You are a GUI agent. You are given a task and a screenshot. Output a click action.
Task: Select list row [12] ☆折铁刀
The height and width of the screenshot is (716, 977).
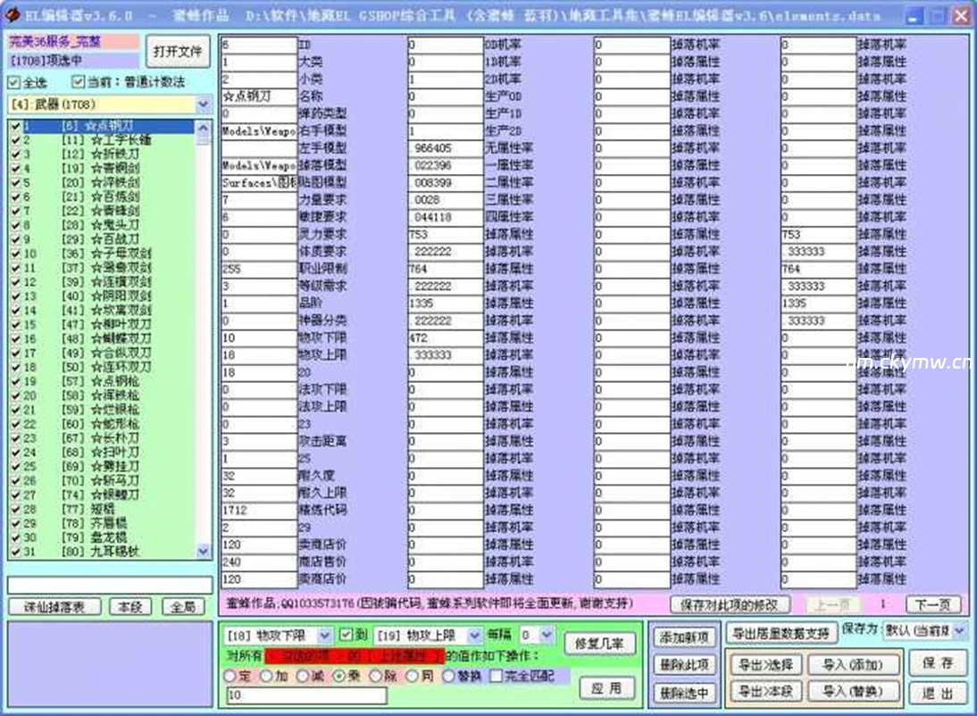point(102,154)
